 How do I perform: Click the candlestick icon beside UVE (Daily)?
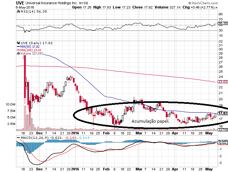(18, 43)
